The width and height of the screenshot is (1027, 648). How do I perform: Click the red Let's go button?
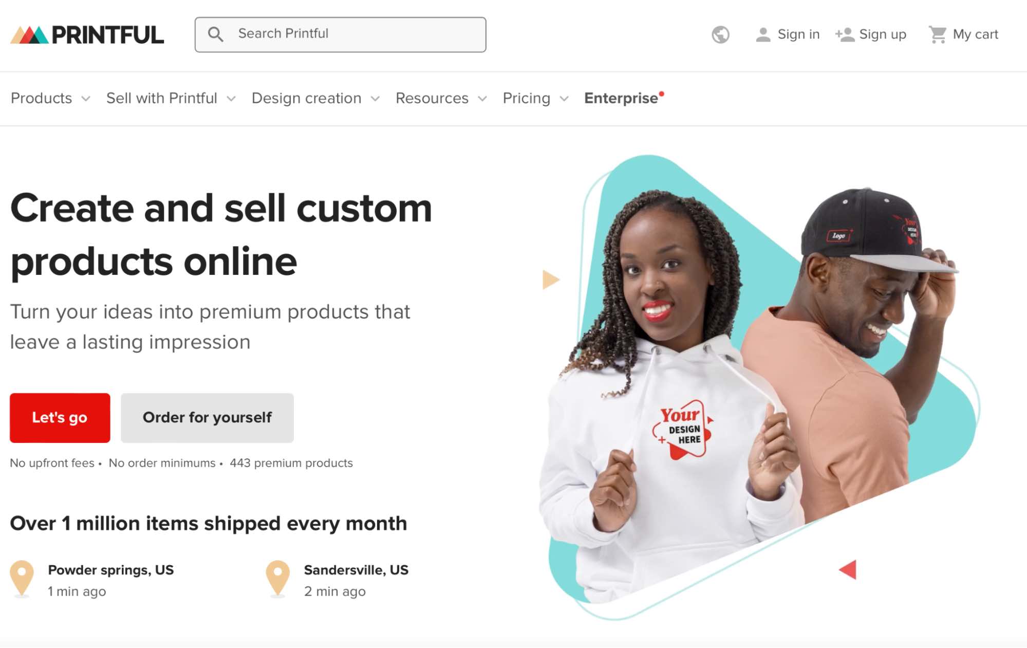pyautogui.click(x=60, y=417)
